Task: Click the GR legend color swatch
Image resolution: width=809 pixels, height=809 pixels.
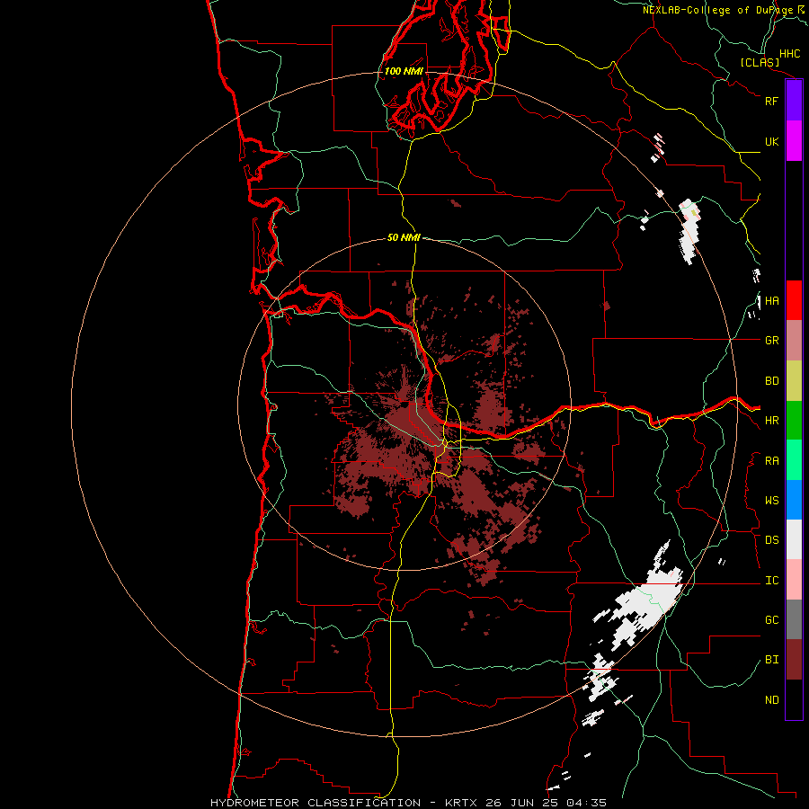Action: coord(794,341)
